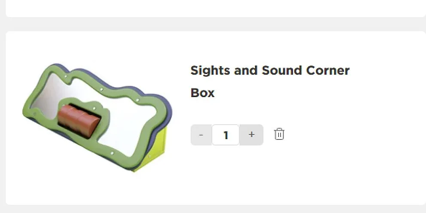Click the orange roller in the product picture
Viewport: 426px width, 213px height.
[x=79, y=120]
